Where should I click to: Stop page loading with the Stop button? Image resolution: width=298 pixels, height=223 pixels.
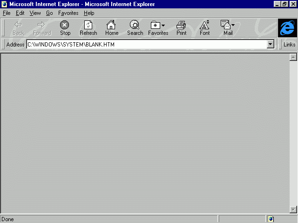click(65, 28)
